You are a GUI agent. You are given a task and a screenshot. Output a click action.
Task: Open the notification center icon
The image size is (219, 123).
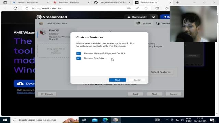(212, 120)
